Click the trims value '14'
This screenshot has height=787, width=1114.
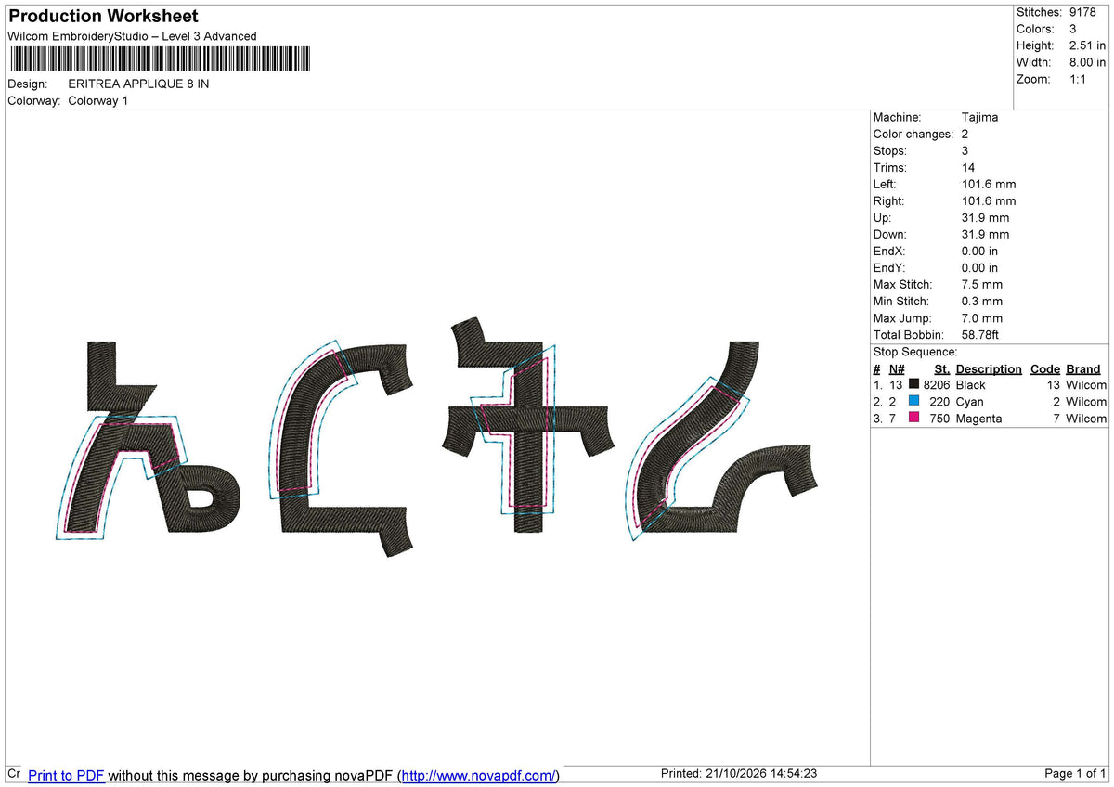[970, 168]
